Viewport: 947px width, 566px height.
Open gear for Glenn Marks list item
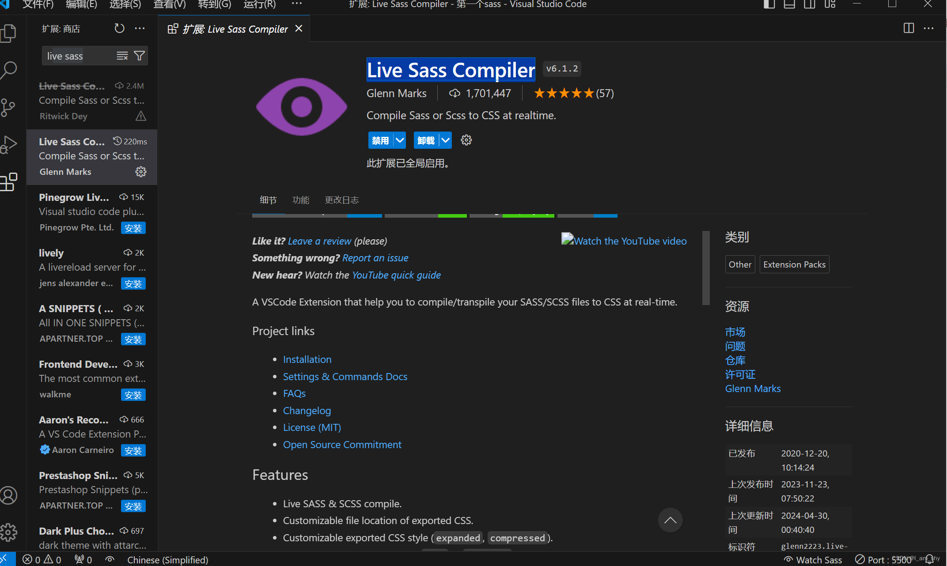141,172
